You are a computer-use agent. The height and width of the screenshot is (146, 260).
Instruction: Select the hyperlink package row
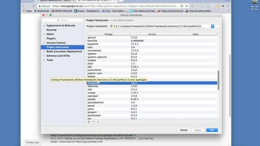pyautogui.click(x=152, y=44)
